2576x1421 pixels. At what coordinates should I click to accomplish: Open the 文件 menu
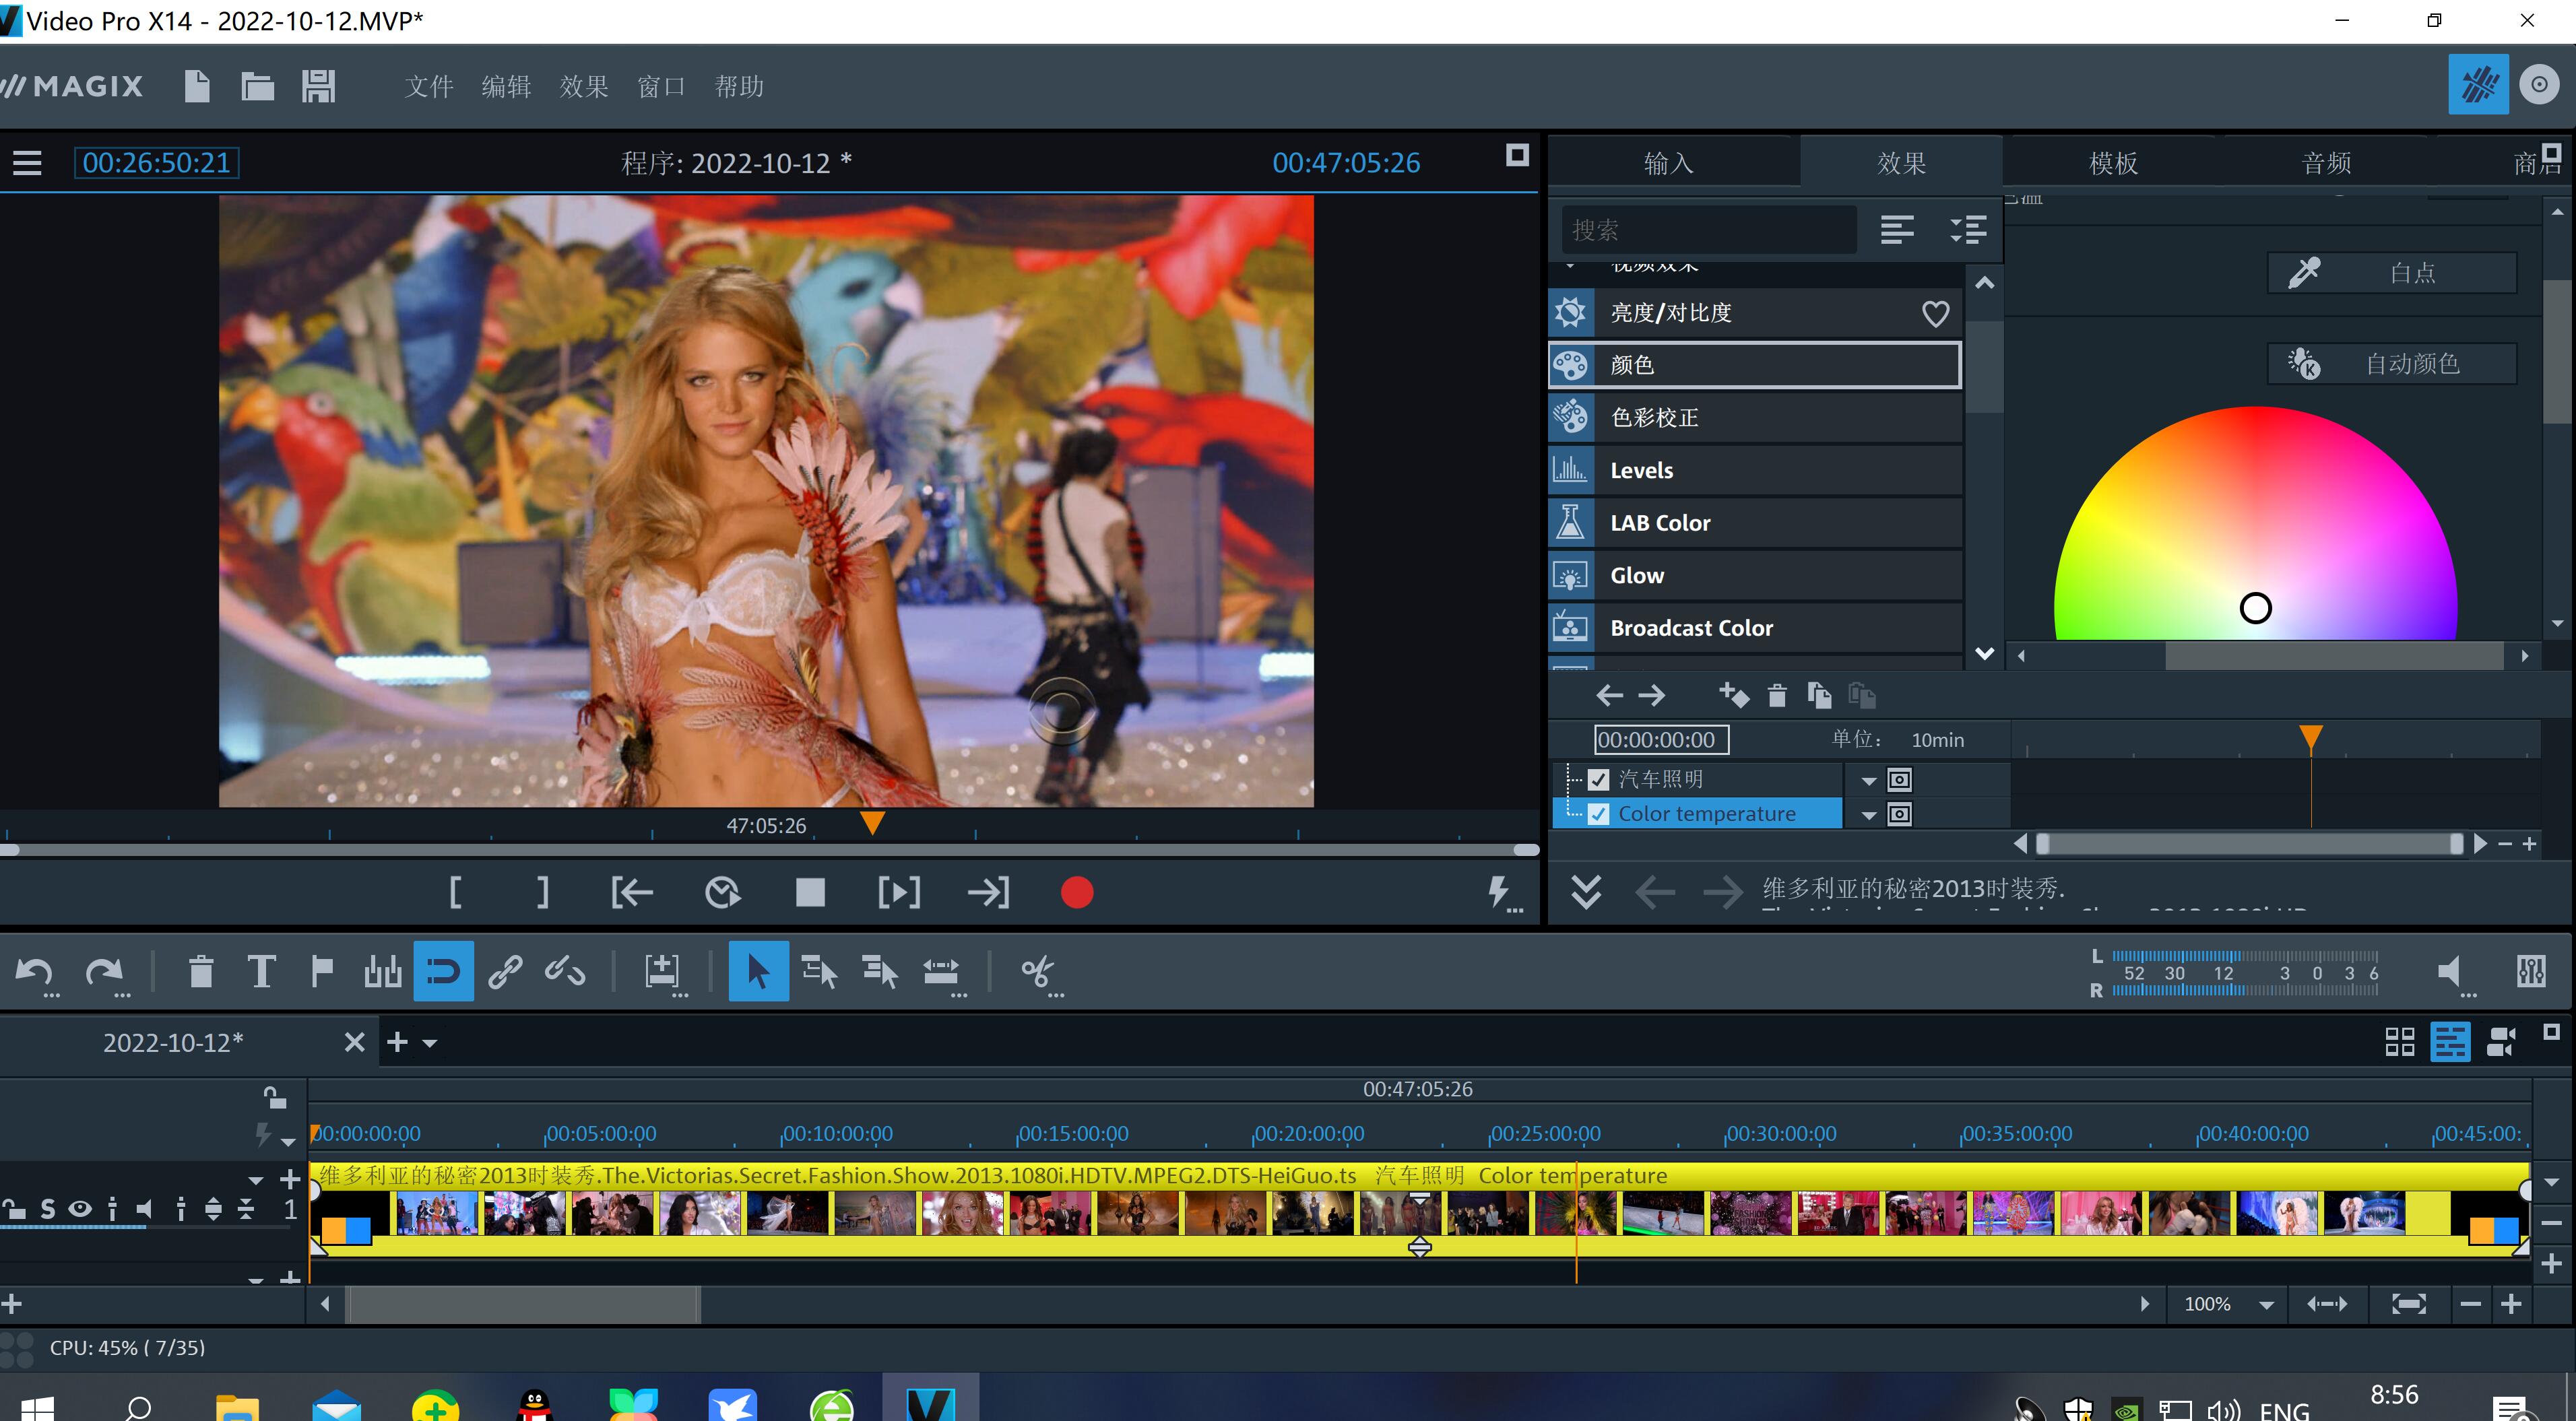pyautogui.click(x=429, y=87)
